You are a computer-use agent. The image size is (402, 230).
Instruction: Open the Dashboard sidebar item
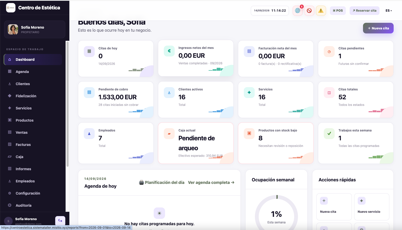point(33,60)
